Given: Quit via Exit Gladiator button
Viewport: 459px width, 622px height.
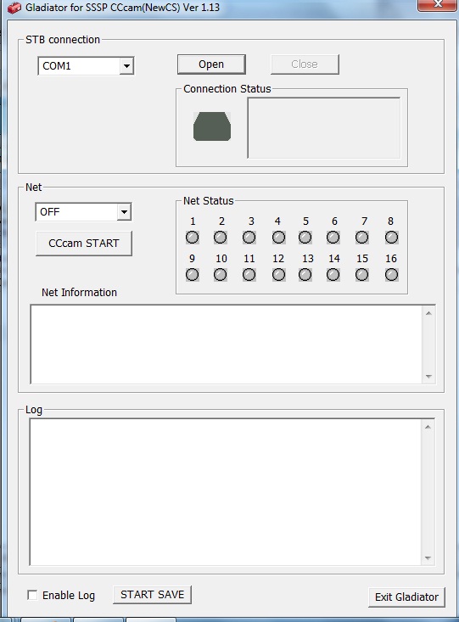Looking at the screenshot, I should click(x=406, y=597).
